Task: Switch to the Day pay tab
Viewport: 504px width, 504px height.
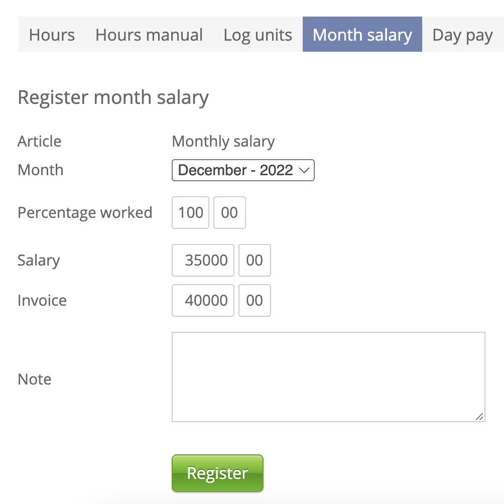Action: (x=462, y=35)
